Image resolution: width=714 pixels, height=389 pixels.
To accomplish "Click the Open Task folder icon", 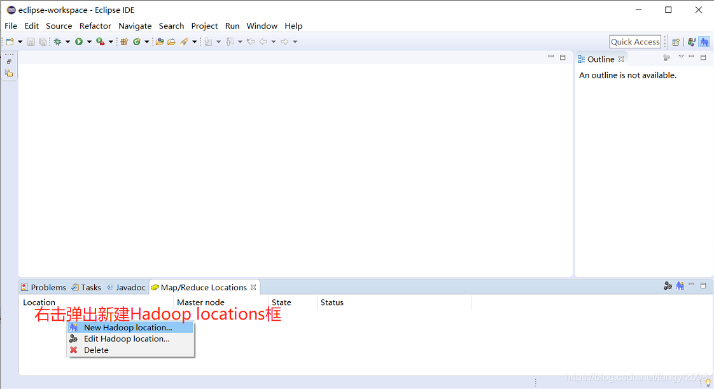I will tap(171, 42).
